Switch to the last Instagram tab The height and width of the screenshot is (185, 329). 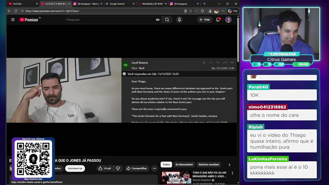tap(184, 4)
